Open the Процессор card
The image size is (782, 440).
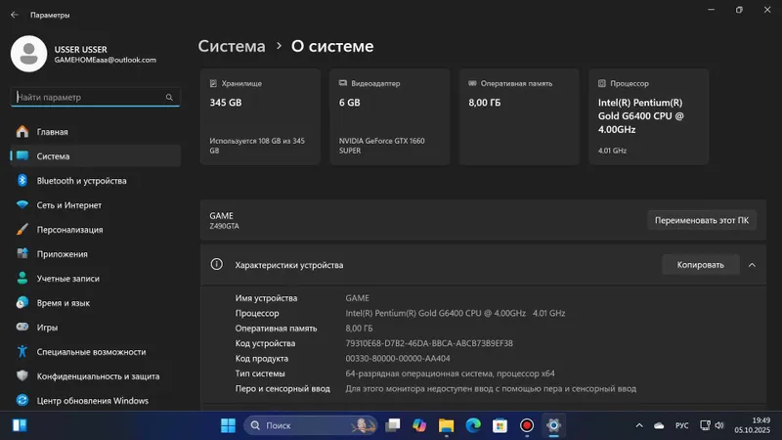649,117
